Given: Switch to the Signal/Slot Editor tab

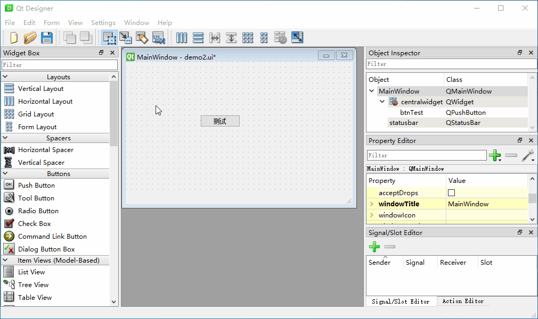Looking at the screenshot, I should [401, 301].
